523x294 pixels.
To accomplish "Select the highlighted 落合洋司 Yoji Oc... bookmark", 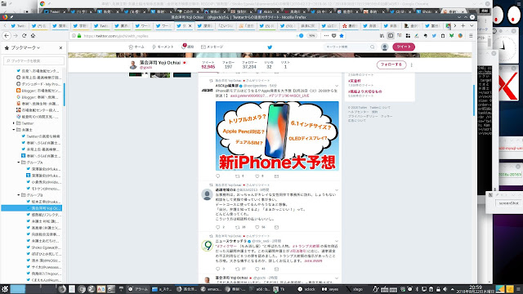I will coord(32,208).
